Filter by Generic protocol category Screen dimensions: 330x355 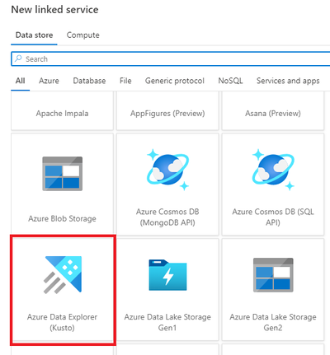[175, 81]
